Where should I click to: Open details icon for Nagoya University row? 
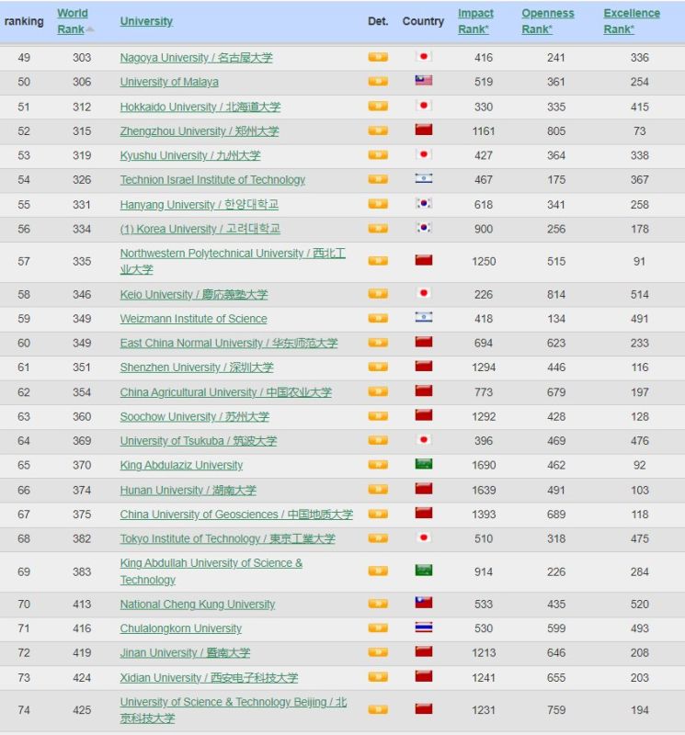tap(378, 57)
